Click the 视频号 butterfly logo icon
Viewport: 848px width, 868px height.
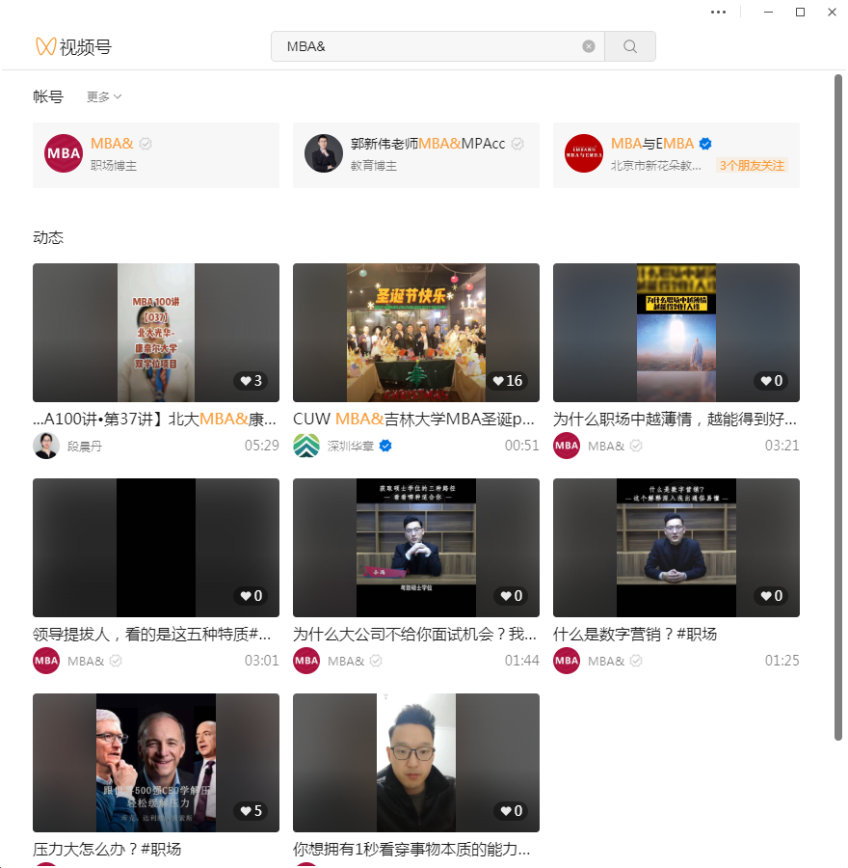[x=45, y=46]
